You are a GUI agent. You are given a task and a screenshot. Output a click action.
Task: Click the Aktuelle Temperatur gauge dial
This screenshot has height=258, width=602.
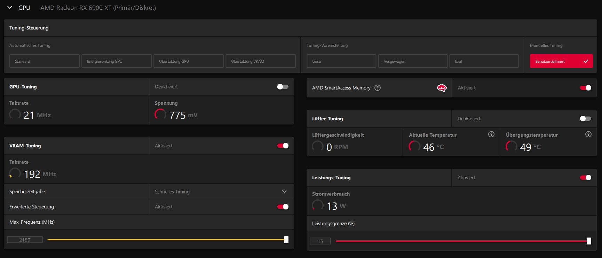[414, 146]
